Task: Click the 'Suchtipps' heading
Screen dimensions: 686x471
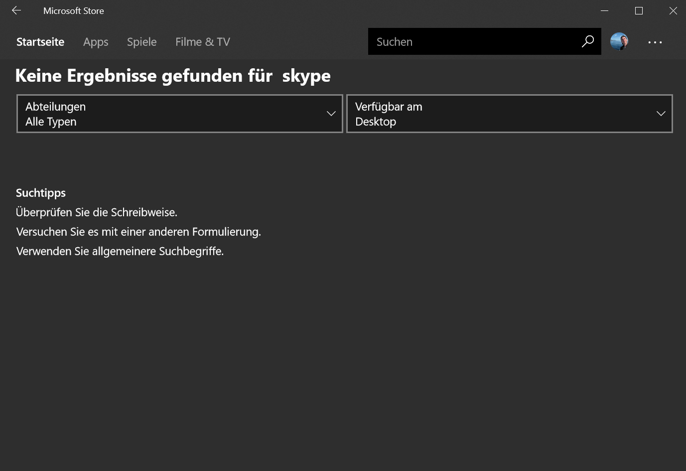Action: [41, 193]
